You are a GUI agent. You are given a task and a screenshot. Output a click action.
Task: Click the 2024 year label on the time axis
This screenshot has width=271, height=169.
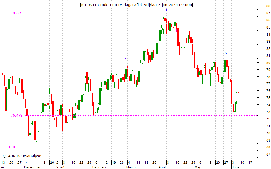(60, 167)
